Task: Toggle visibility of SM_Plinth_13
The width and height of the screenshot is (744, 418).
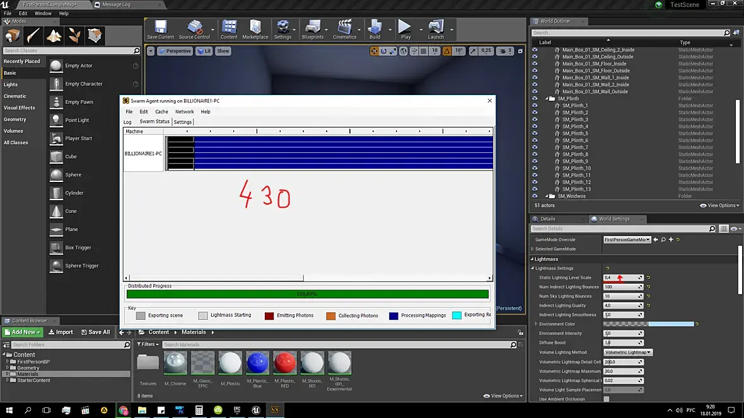Action: point(535,189)
